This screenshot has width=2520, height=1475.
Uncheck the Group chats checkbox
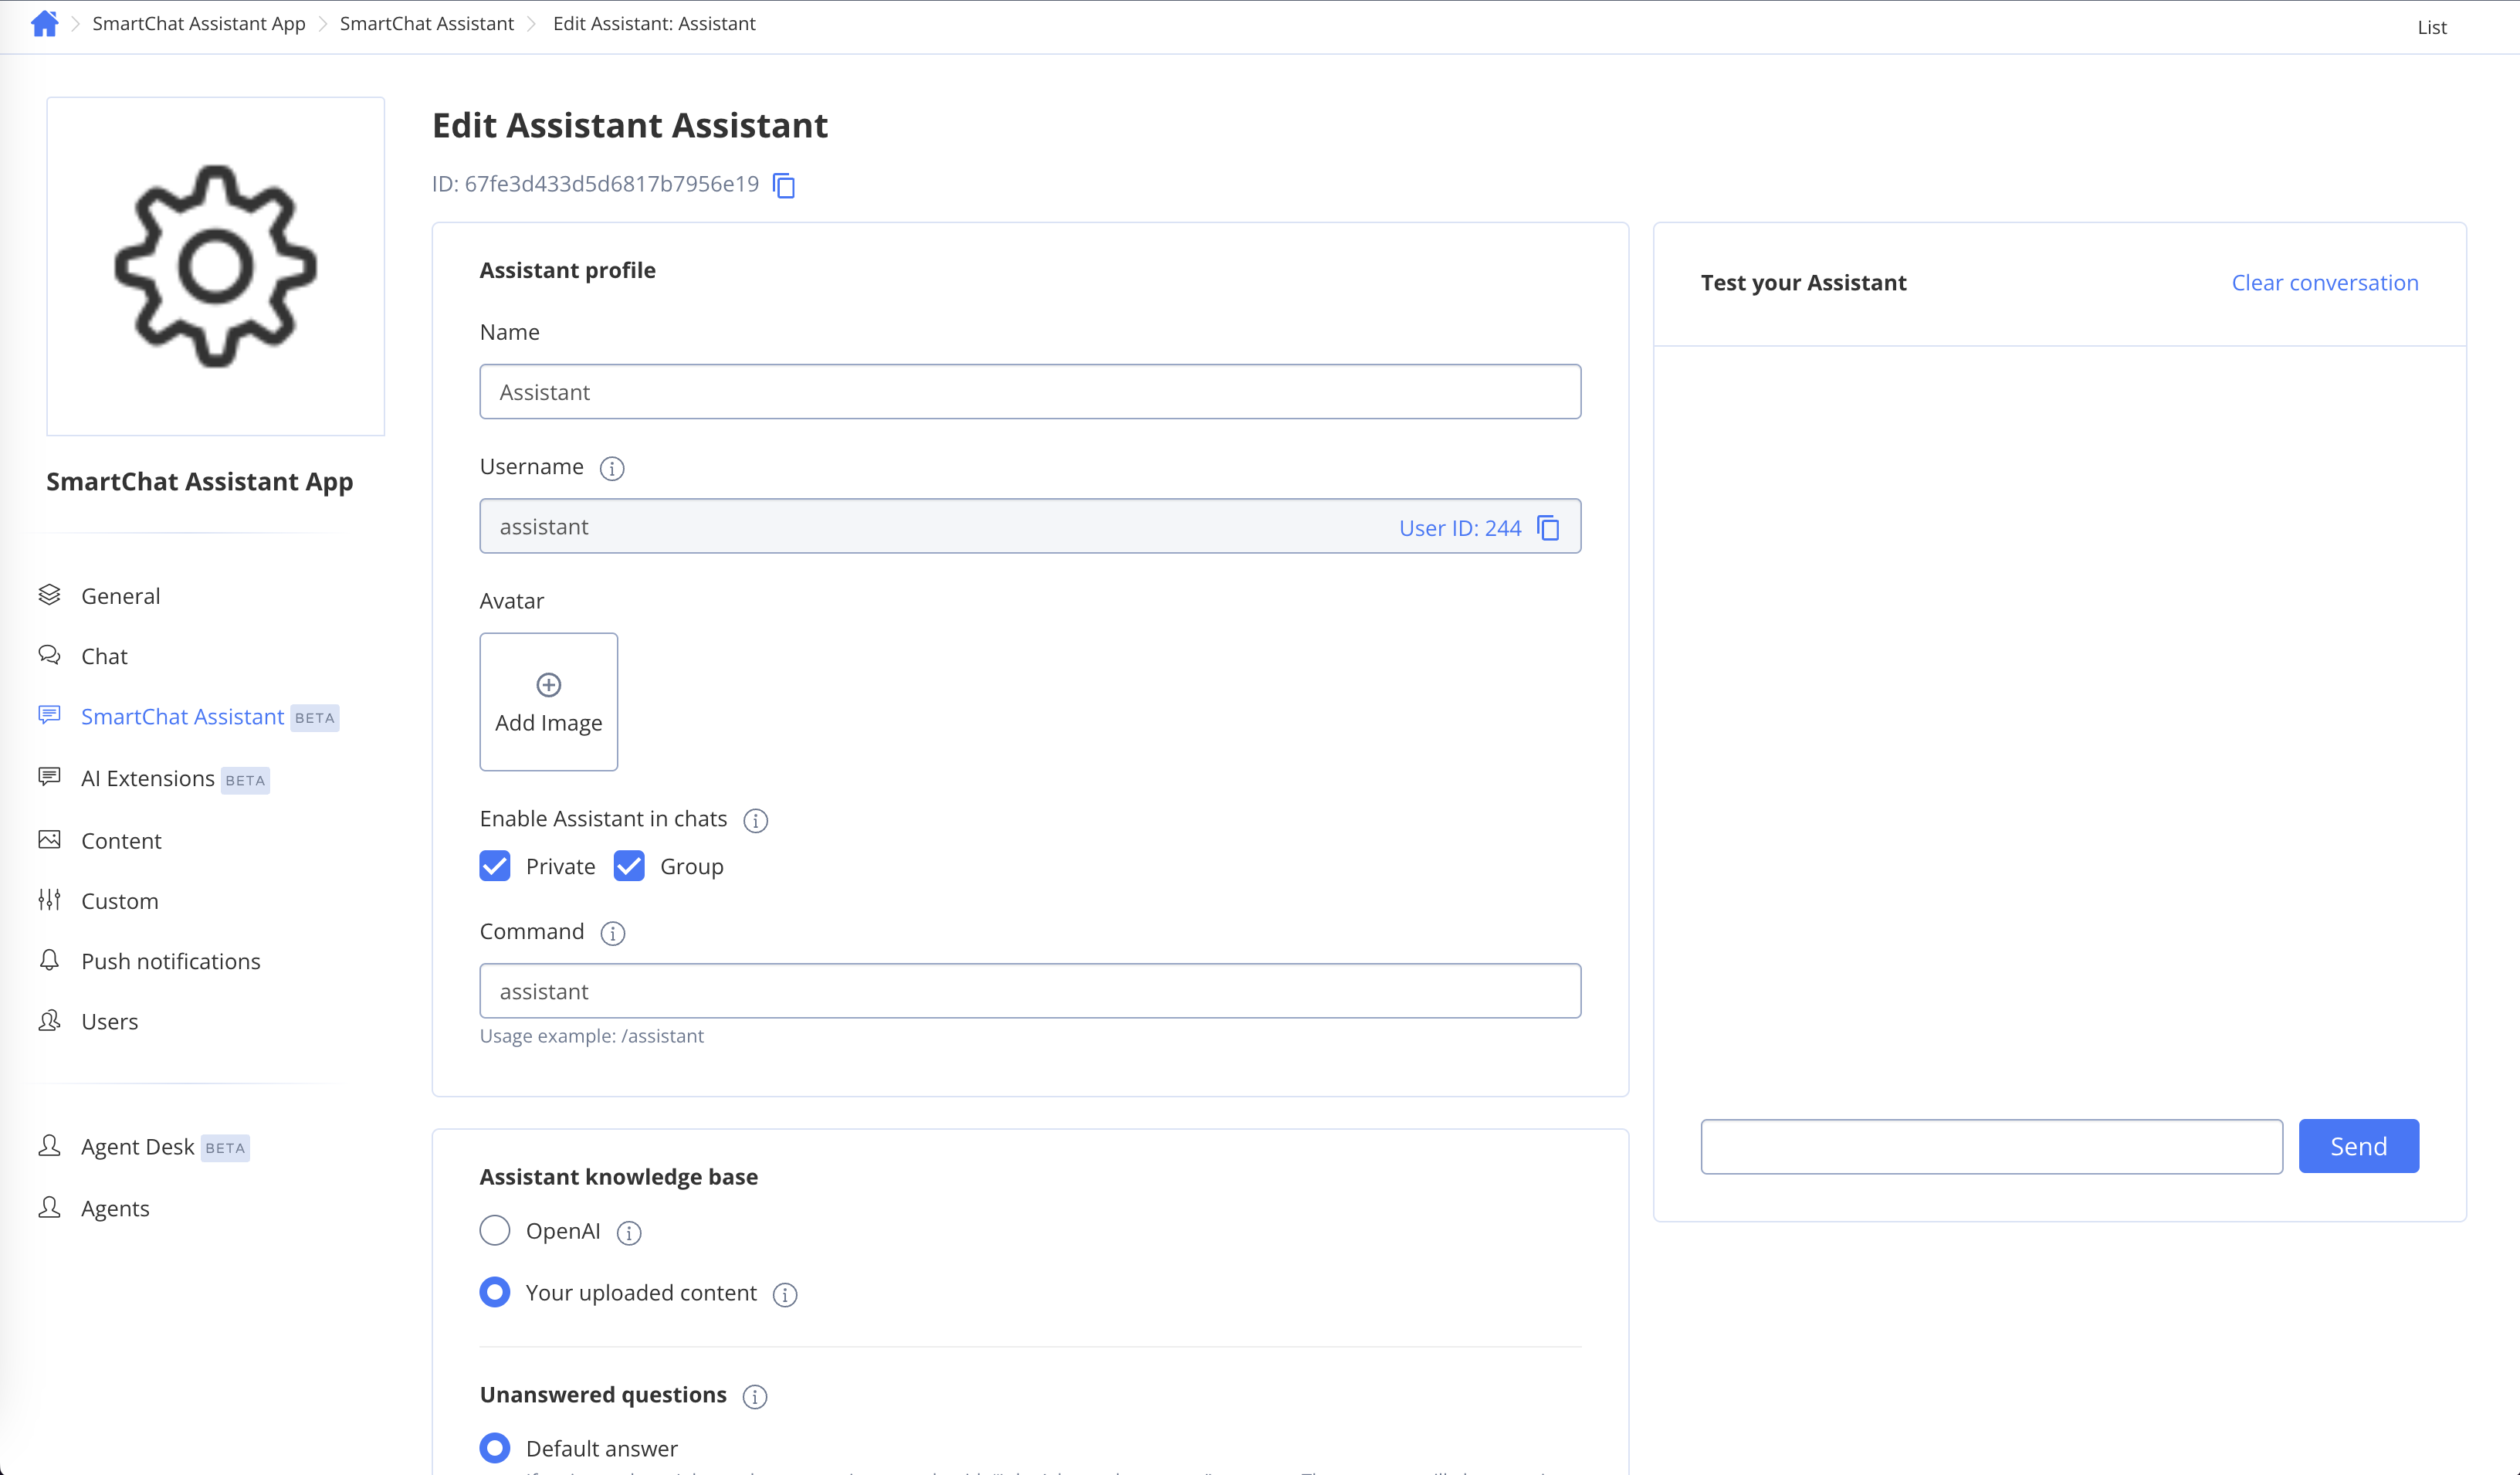[629, 866]
